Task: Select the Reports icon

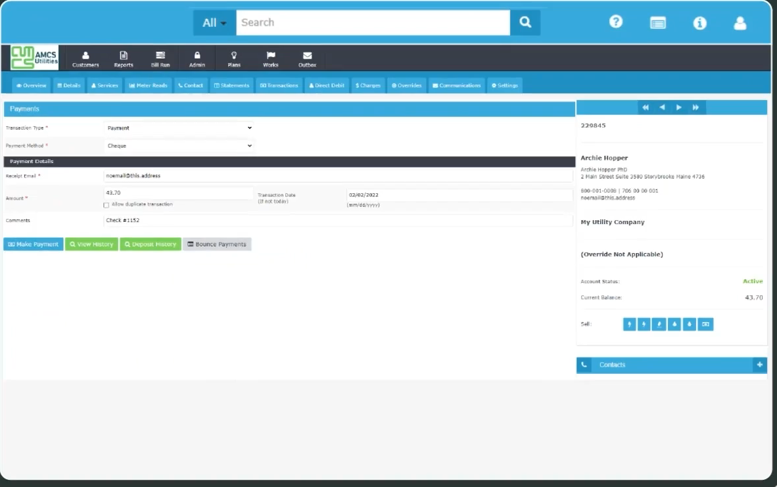Action: [x=123, y=58]
